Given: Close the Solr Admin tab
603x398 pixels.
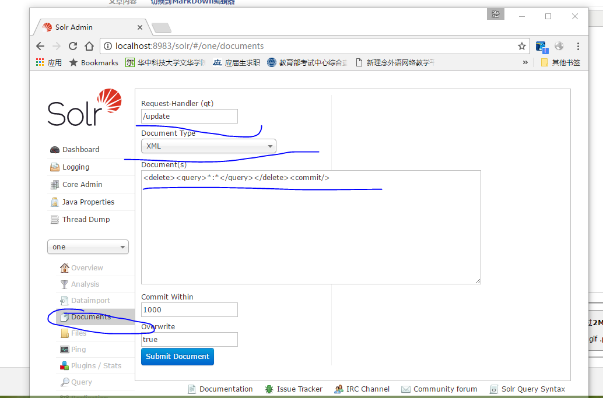Looking at the screenshot, I should click(x=140, y=27).
